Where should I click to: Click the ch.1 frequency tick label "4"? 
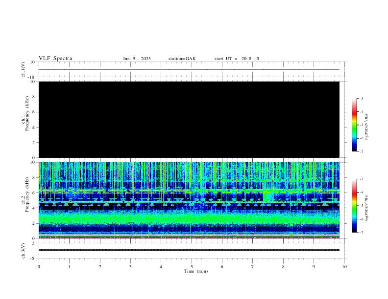pos(34,128)
